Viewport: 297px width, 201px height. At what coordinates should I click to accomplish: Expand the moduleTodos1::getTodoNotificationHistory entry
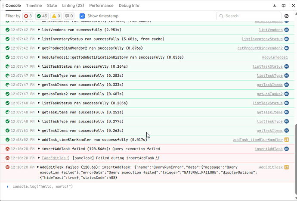tap(39, 57)
